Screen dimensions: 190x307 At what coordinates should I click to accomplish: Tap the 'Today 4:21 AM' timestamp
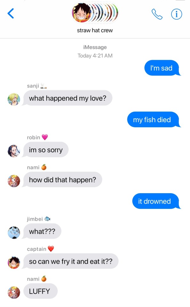coord(95,56)
